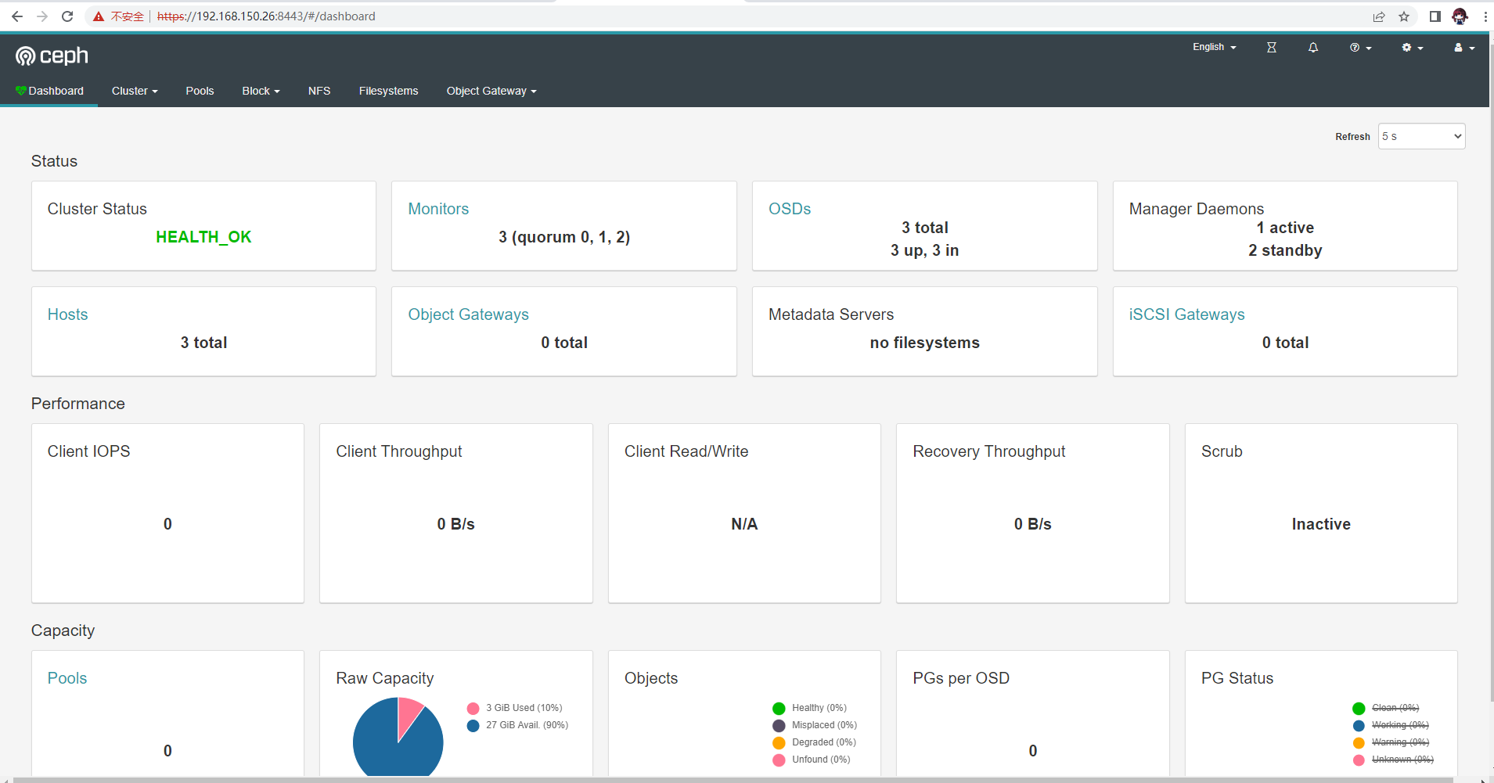The image size is (1494, 783).
Task: Click the Ceph logo
Action: tap(52, 56)
